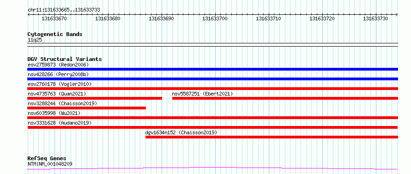Open the nsv3288244 (Chaisson2019) variant
411x174 pixels.
pos(62,103)
